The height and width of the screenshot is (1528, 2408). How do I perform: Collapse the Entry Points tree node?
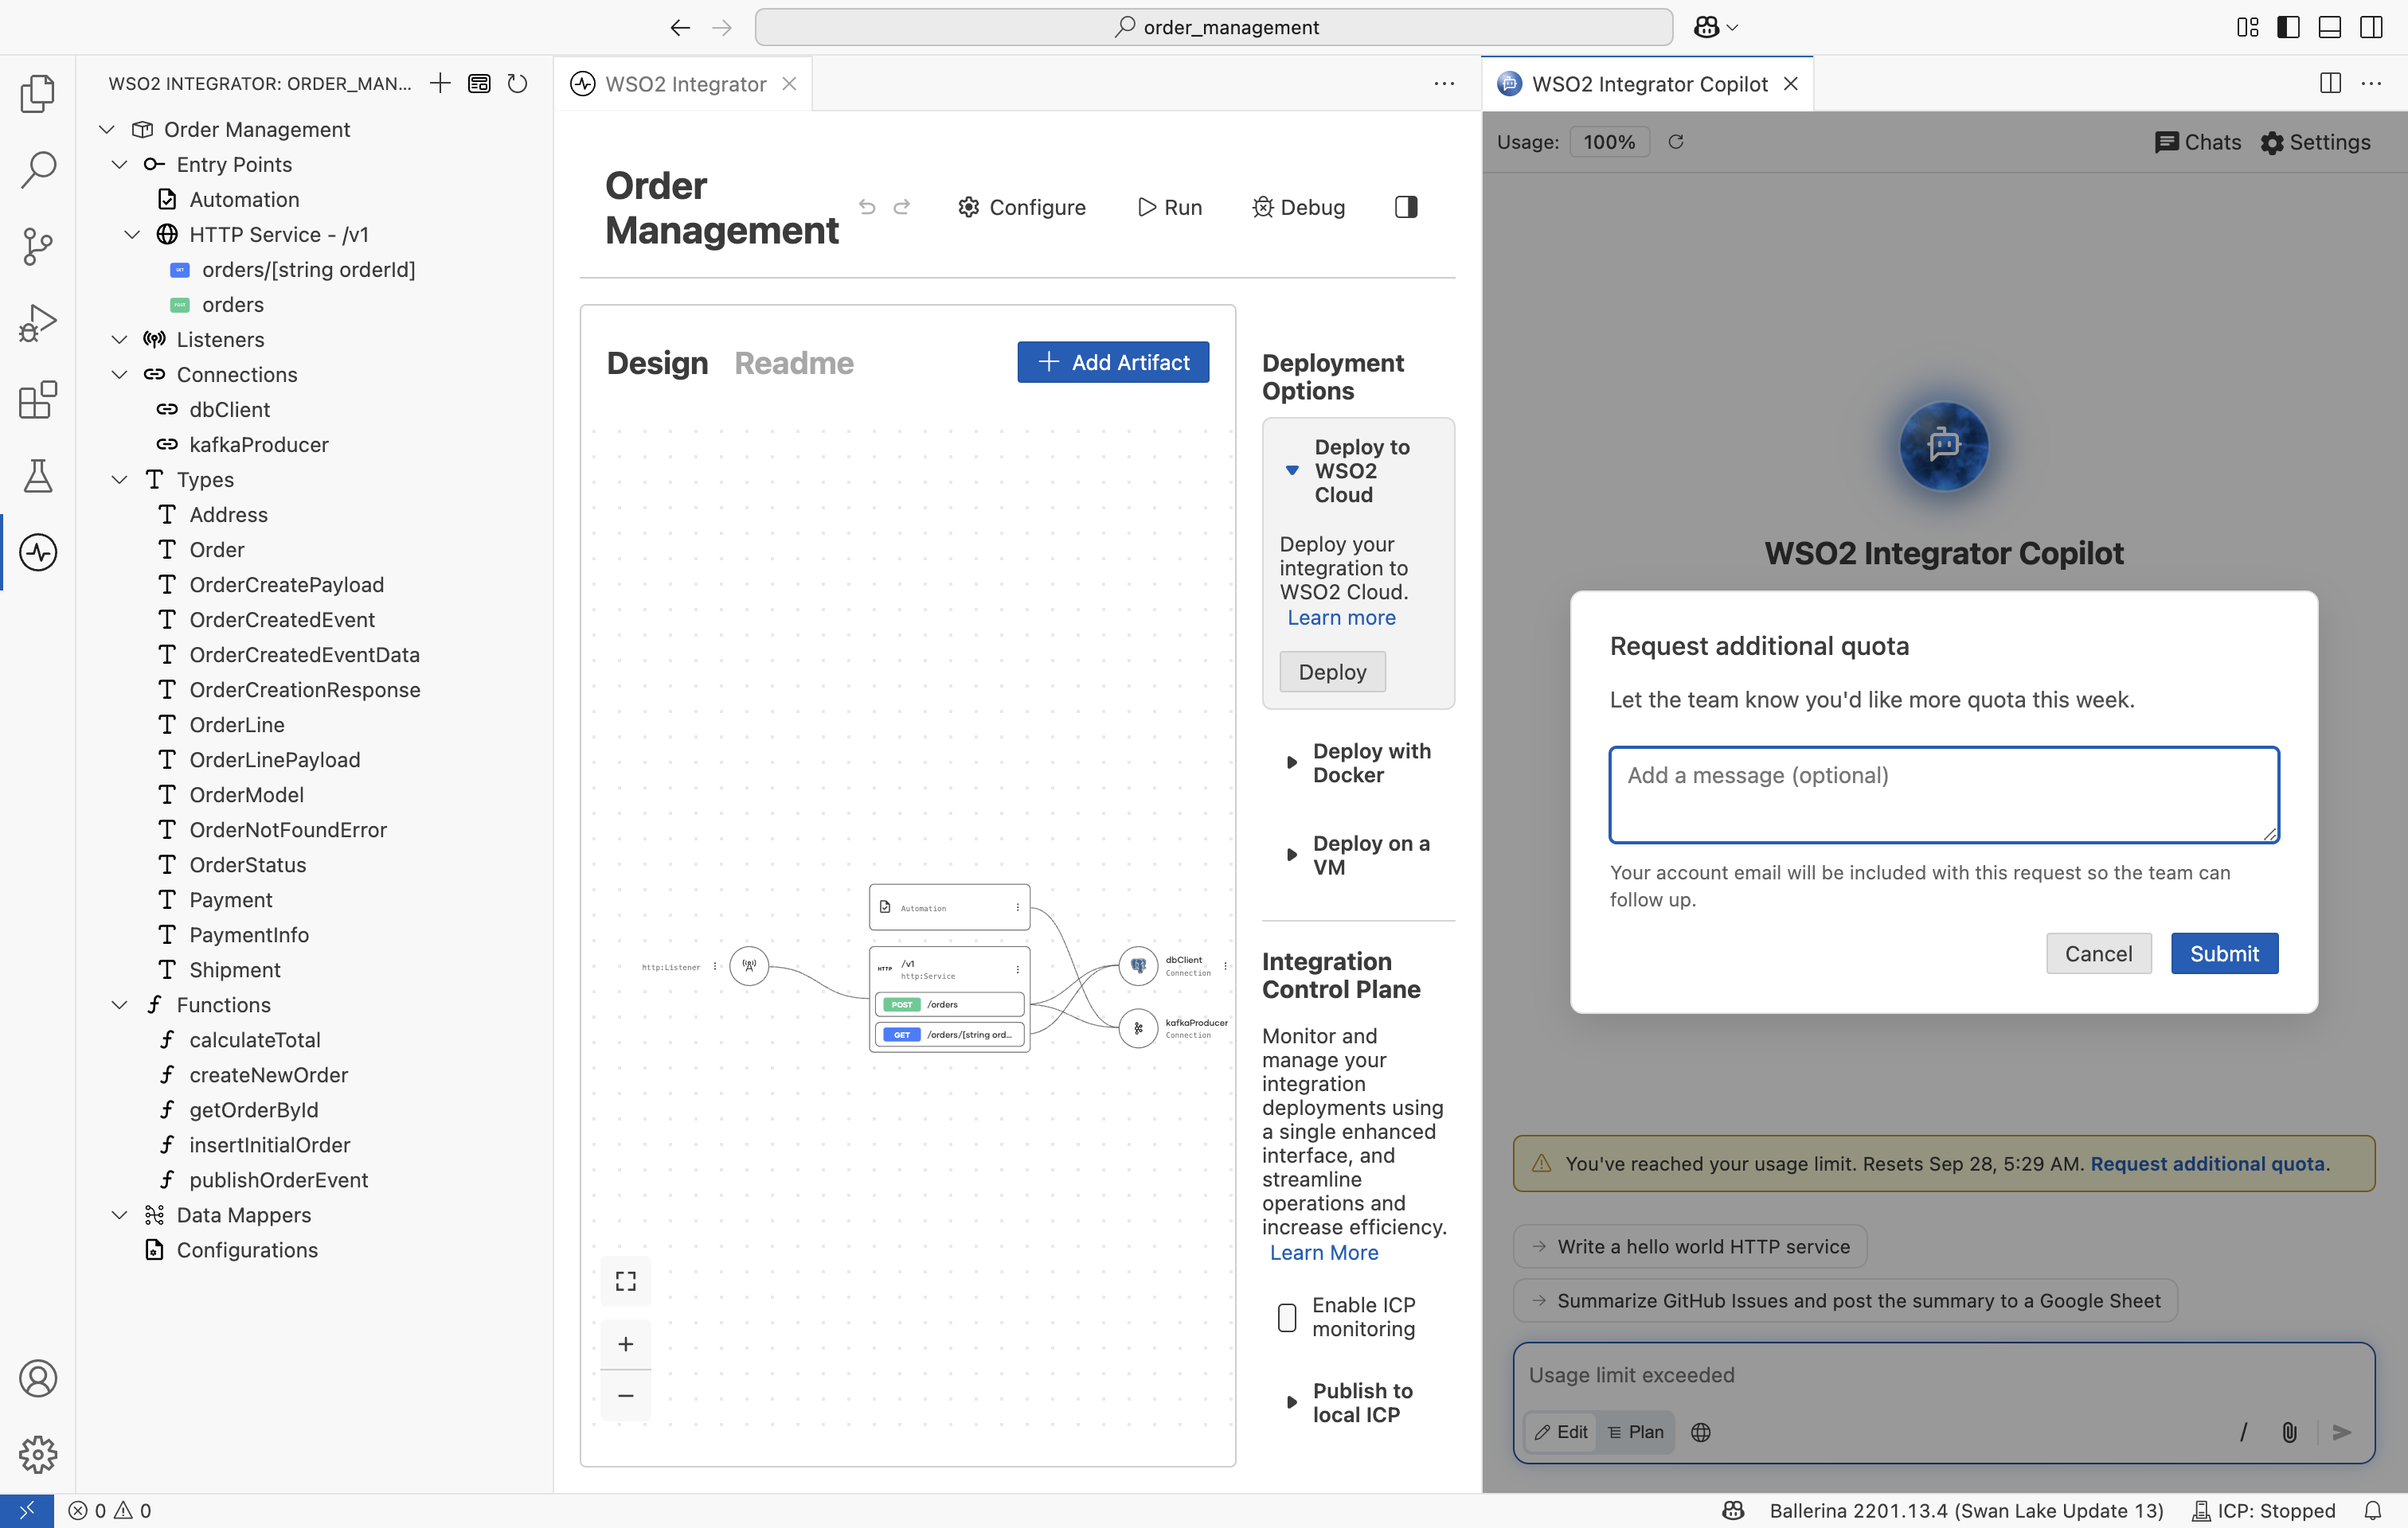pos(120,164)
